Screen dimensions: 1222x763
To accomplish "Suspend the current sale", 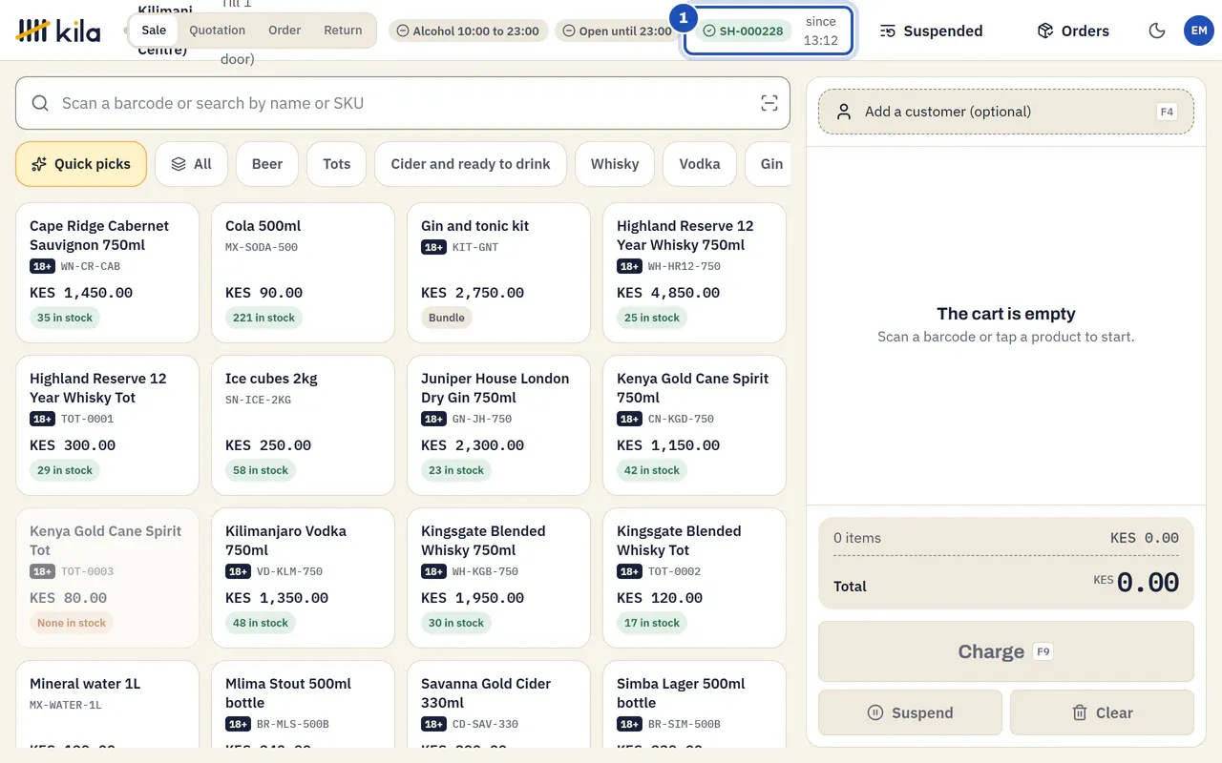I will point(910,712).
